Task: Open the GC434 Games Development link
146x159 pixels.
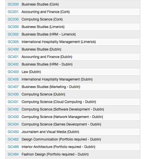Action: (13, 124)
